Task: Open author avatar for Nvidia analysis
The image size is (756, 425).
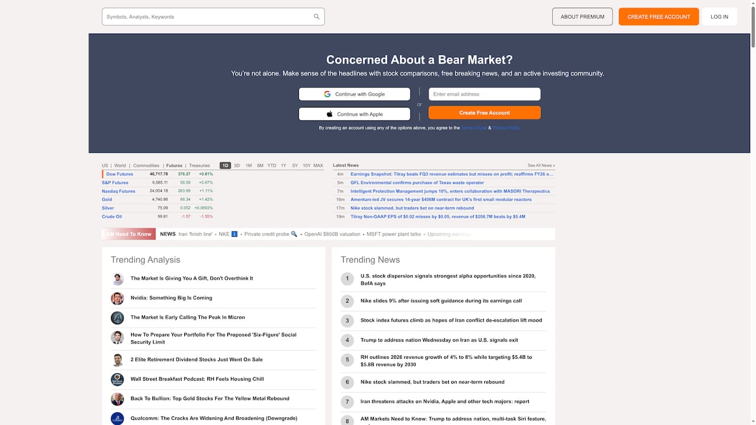Action: click(118, 298)
